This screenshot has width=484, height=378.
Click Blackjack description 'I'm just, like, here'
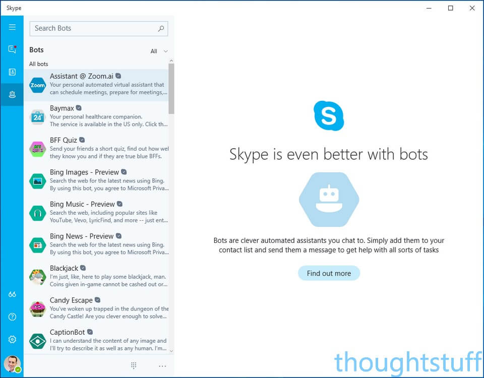click(x=108, y=277)
